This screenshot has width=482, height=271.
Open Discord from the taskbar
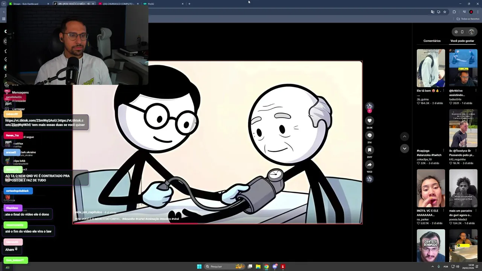coord(275,266)
